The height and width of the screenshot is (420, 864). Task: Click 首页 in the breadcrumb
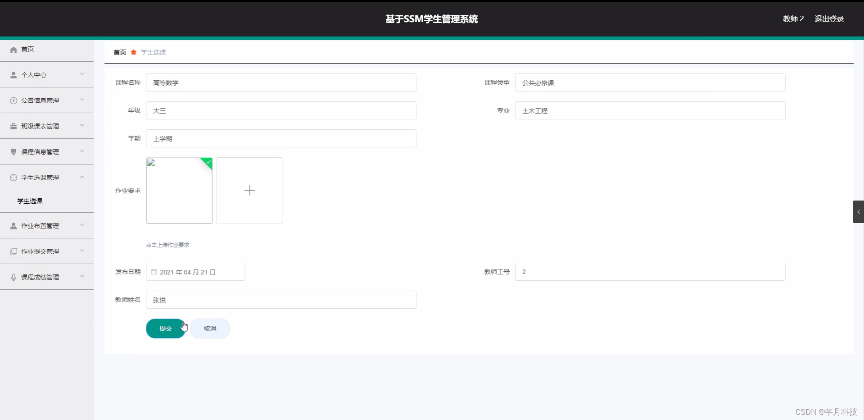click(119, 52)
